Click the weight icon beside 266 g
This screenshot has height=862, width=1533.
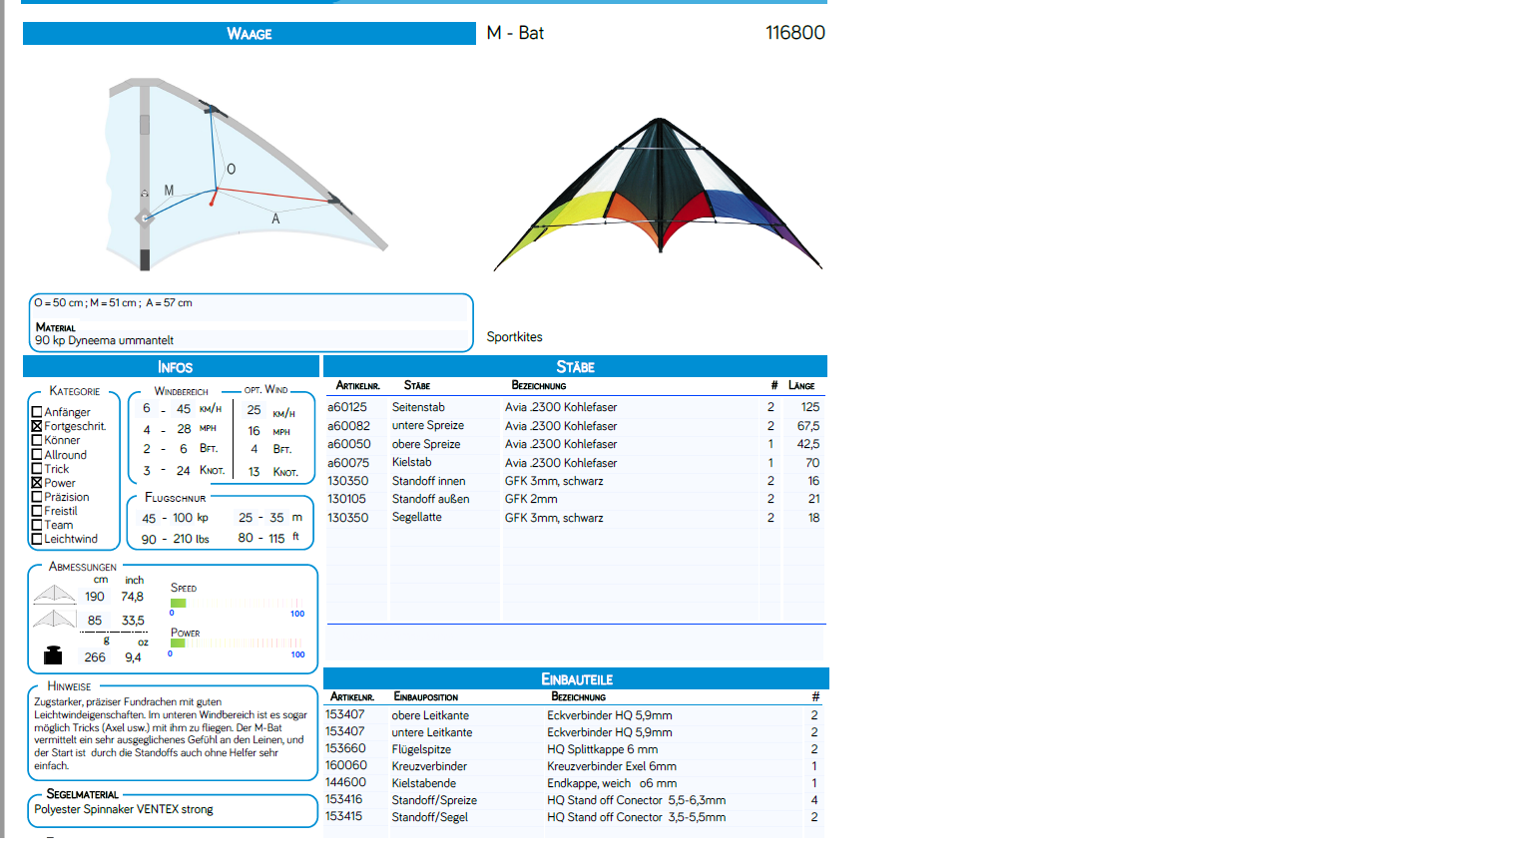click(53, 655)
